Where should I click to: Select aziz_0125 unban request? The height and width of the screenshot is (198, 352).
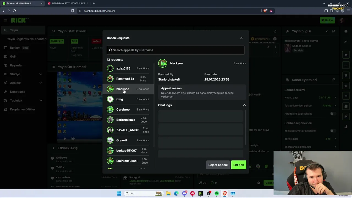coord(128,68)
